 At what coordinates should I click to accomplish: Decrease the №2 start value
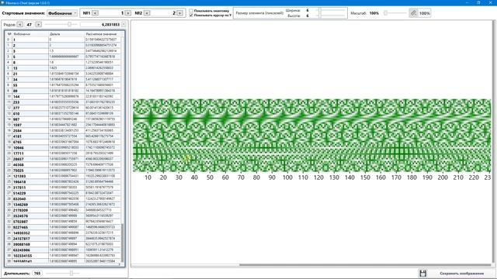coord(147,13)
